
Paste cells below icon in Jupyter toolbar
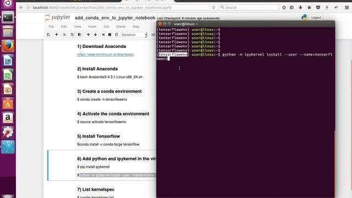point(79,35)
